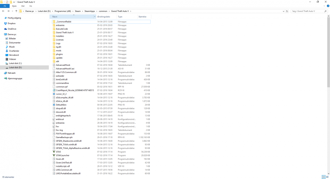Image resolution: width=330 pixels, height=179 pixels.
Task: Go up one folder level
Action: (16, 11)
